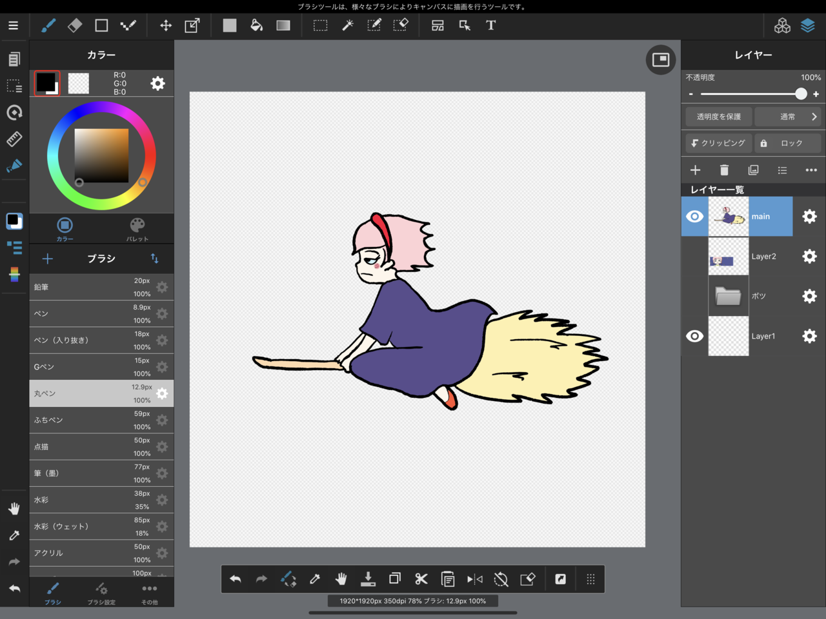The width and height of the screenshot is (826, 619).
Task: Switch to ブラシ設定 tab
Action: (101, 593)
